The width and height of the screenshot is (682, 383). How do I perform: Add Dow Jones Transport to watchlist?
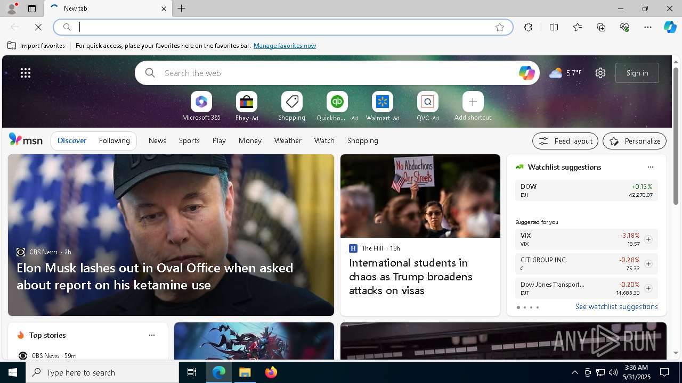pos(648,288)
